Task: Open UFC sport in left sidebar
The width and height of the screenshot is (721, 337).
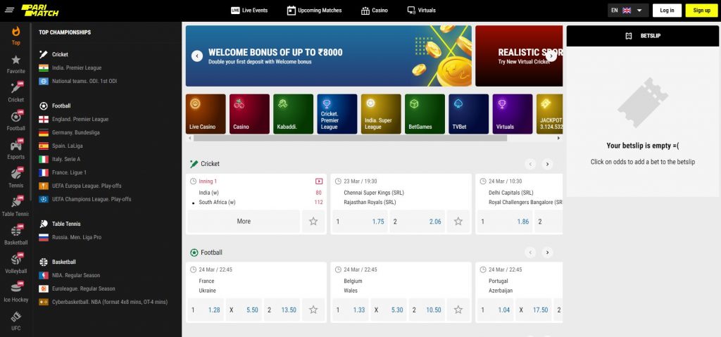Action: (x=15, y=321)
